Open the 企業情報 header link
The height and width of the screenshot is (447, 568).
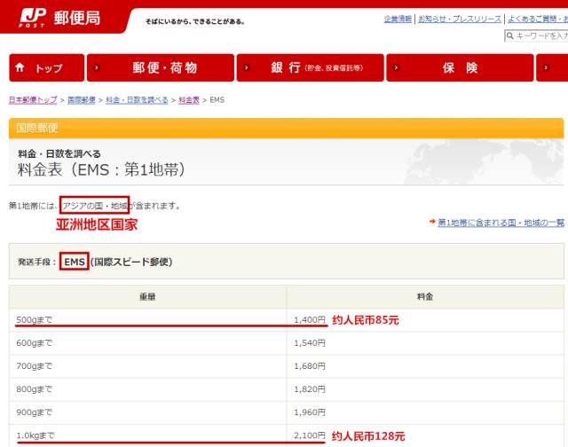click(x=398, y=19)
